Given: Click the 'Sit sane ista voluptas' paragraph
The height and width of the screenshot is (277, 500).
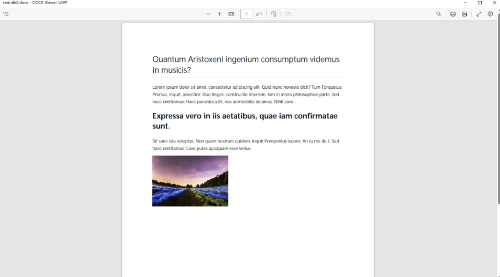Looking at the screenshot, I should point(246,144).
